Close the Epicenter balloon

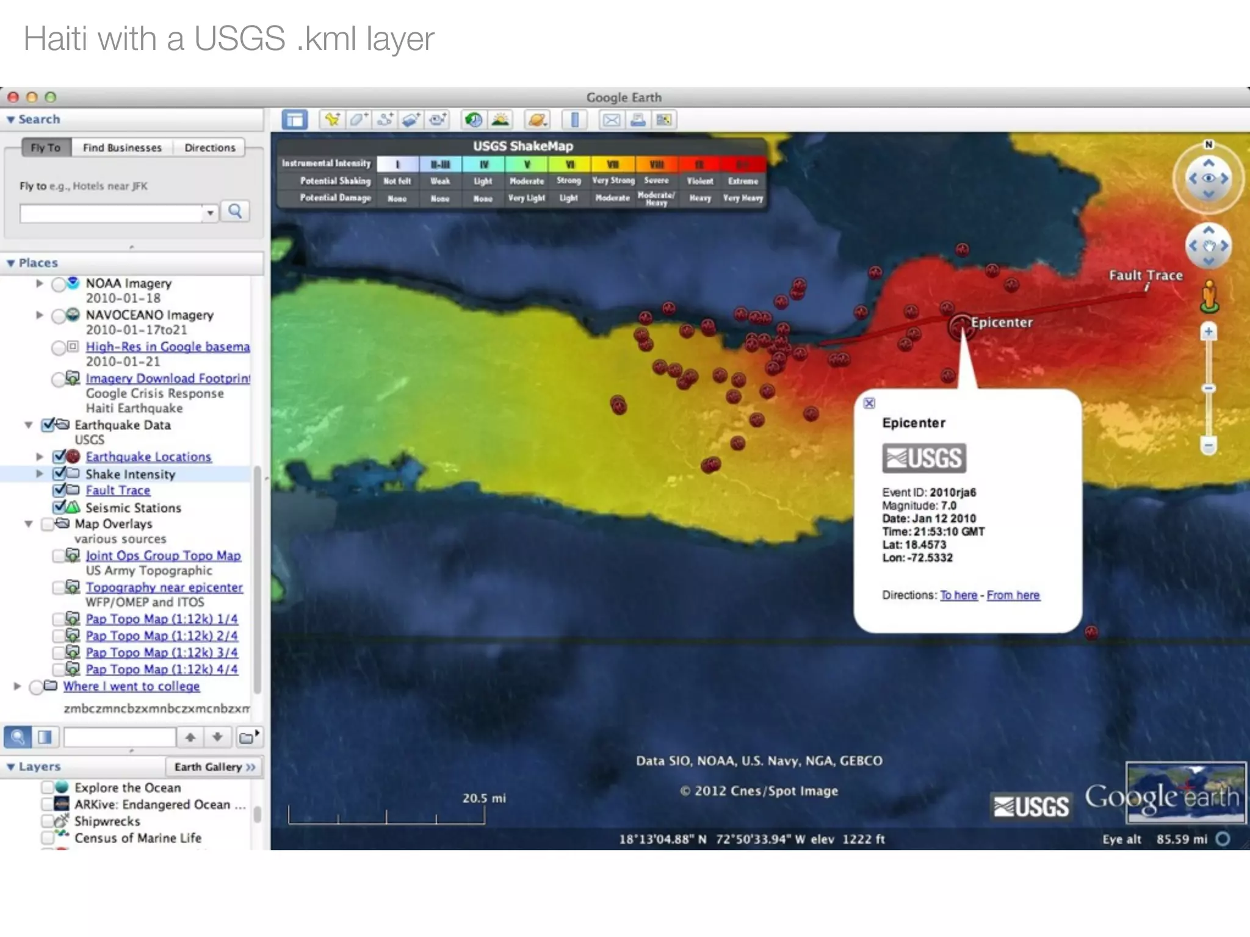870,403
